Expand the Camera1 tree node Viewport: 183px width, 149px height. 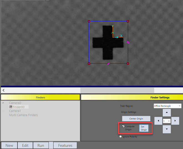click(3, 111)
